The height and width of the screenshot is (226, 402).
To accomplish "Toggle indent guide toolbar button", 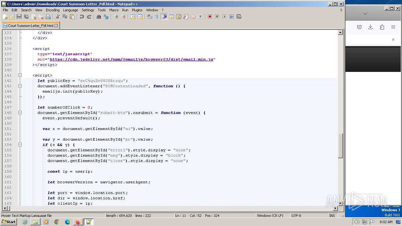I will pos(164,17).
